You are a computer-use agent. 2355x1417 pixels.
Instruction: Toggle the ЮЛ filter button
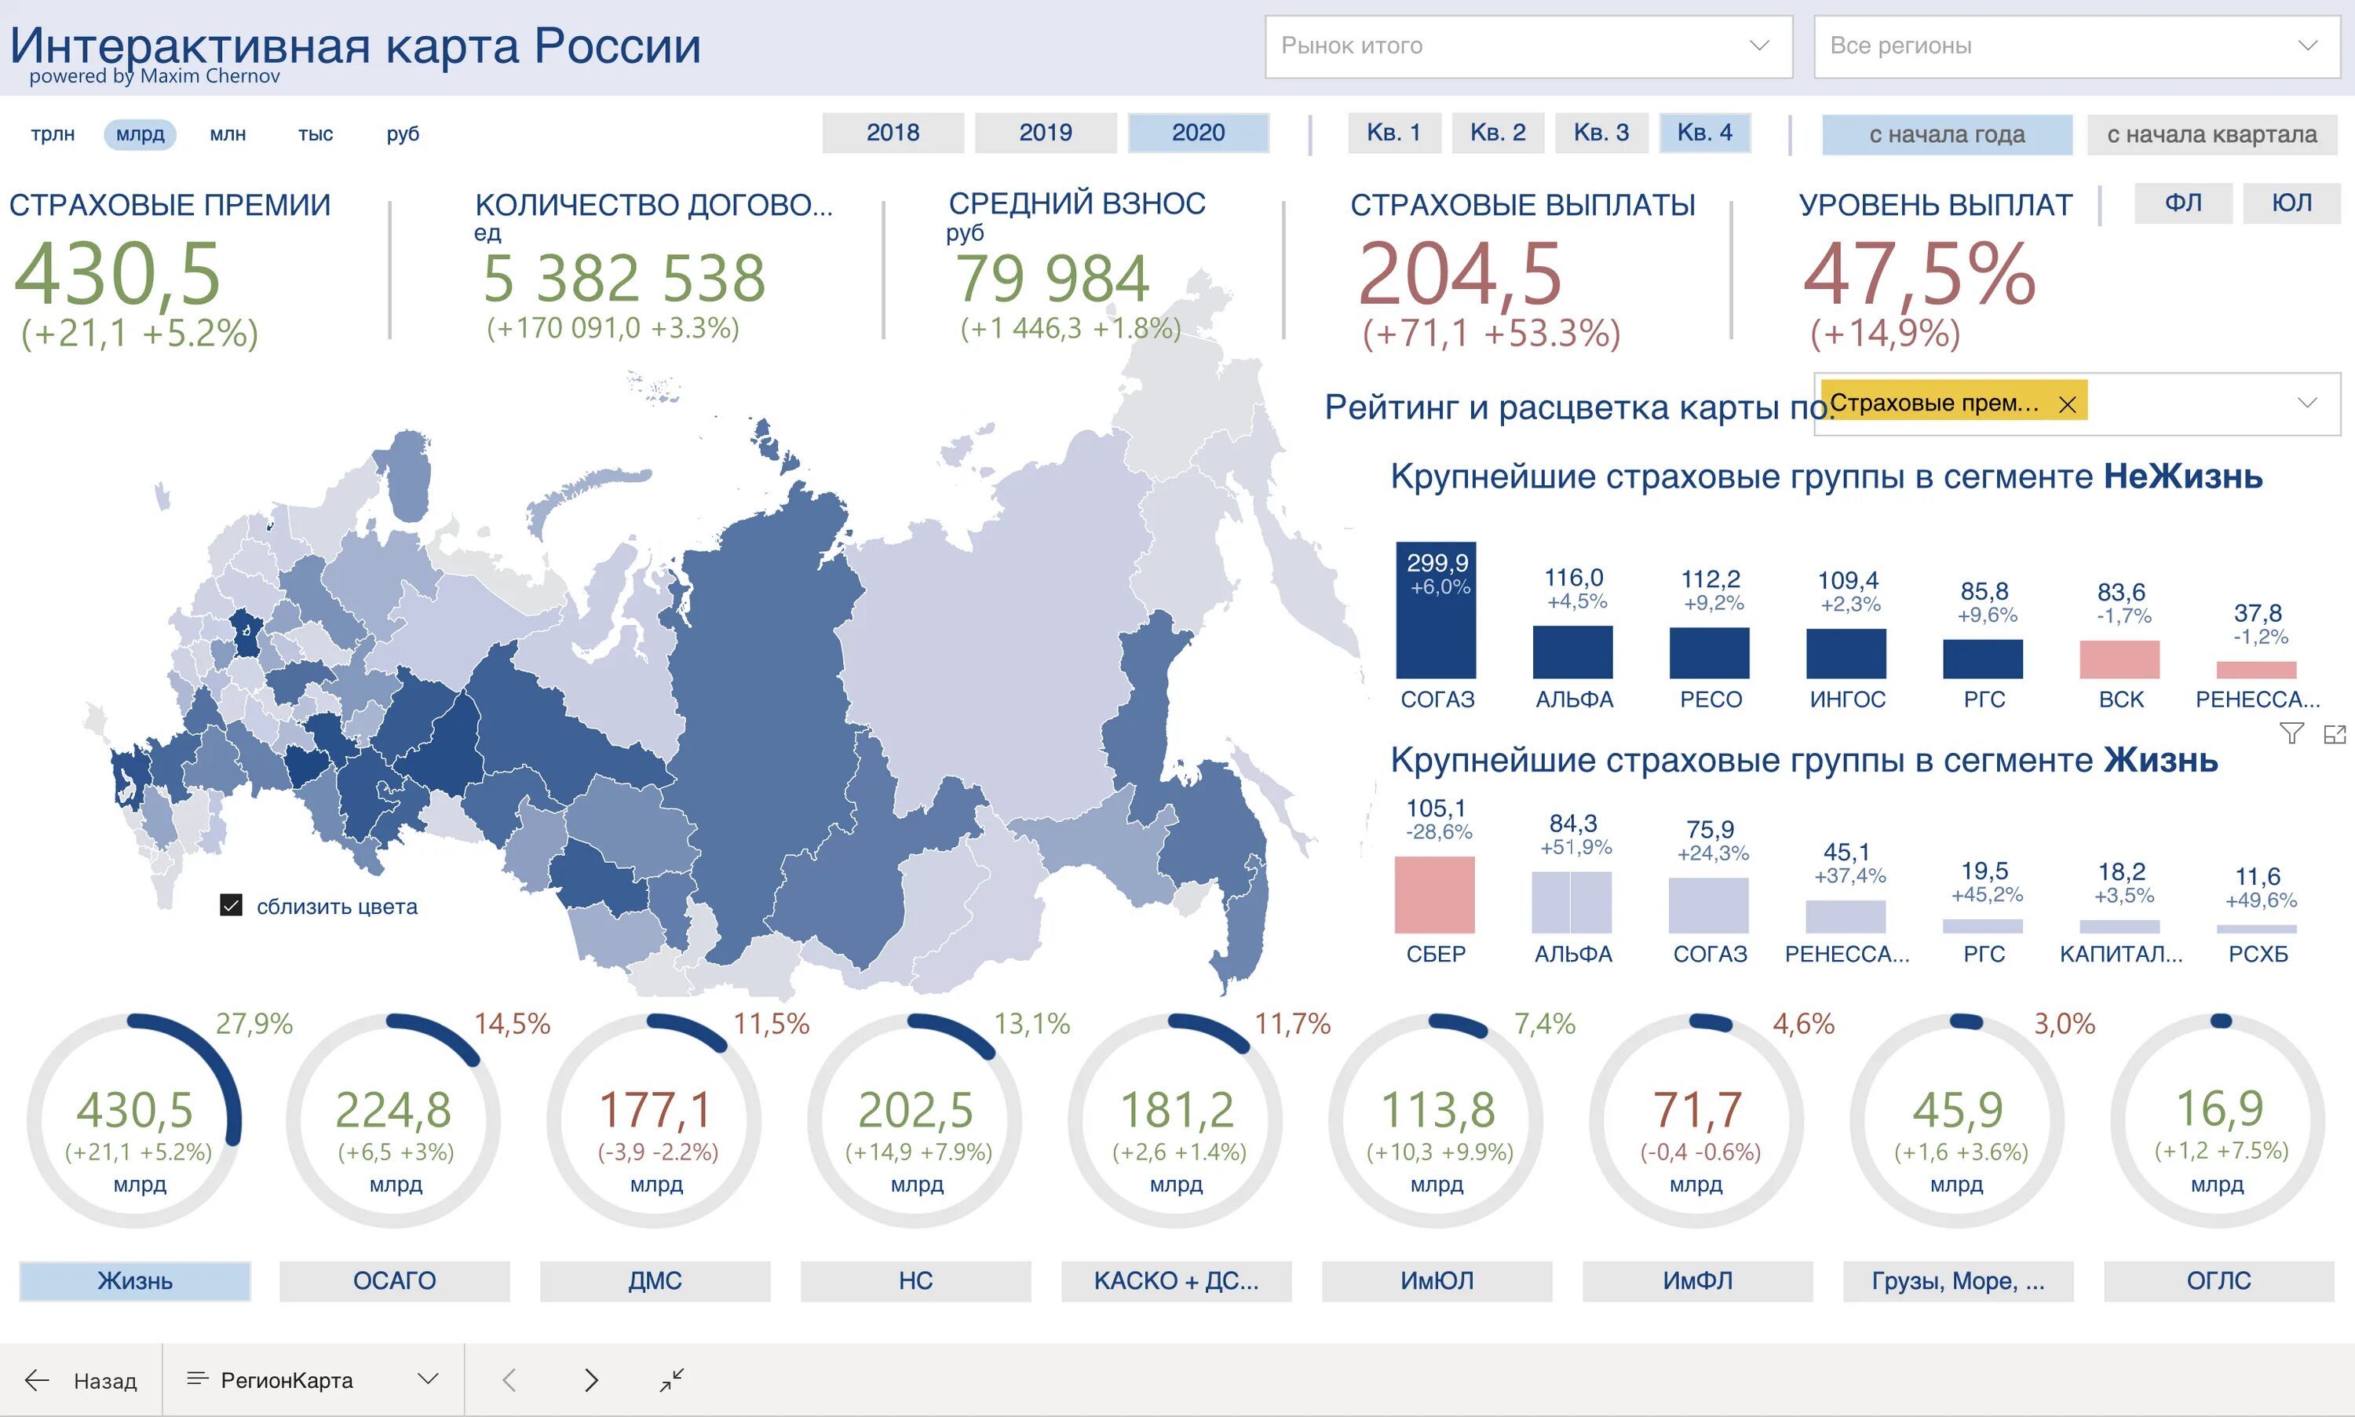point(2292,203)
